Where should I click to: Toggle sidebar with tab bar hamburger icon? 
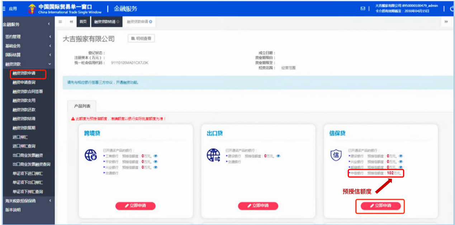click(x=60, y=22)
